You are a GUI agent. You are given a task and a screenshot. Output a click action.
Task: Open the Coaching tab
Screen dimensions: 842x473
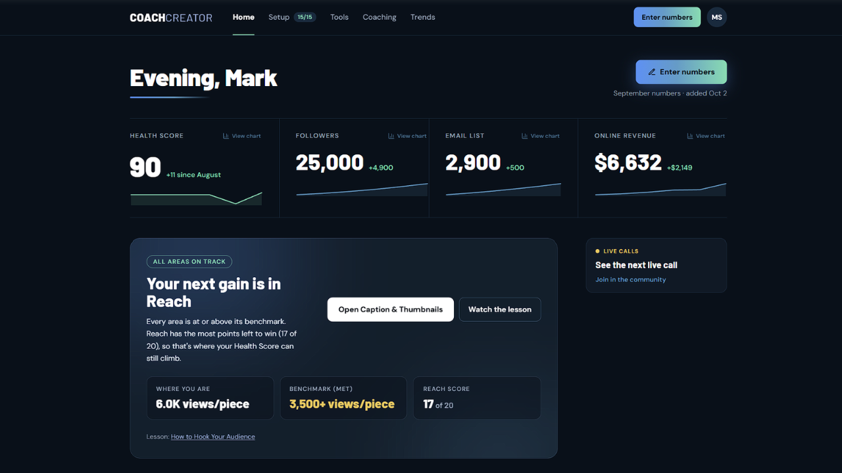pos(380,17)
